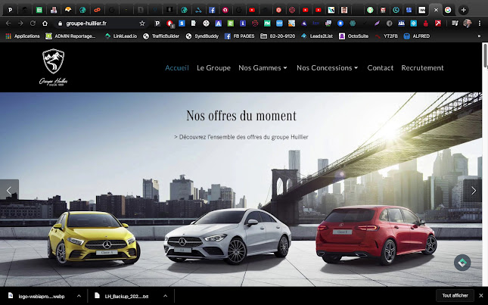Open the Contact page link
The width and height of the screenshot is (488, 305).
pyautogui.click(x=381, y=68)
